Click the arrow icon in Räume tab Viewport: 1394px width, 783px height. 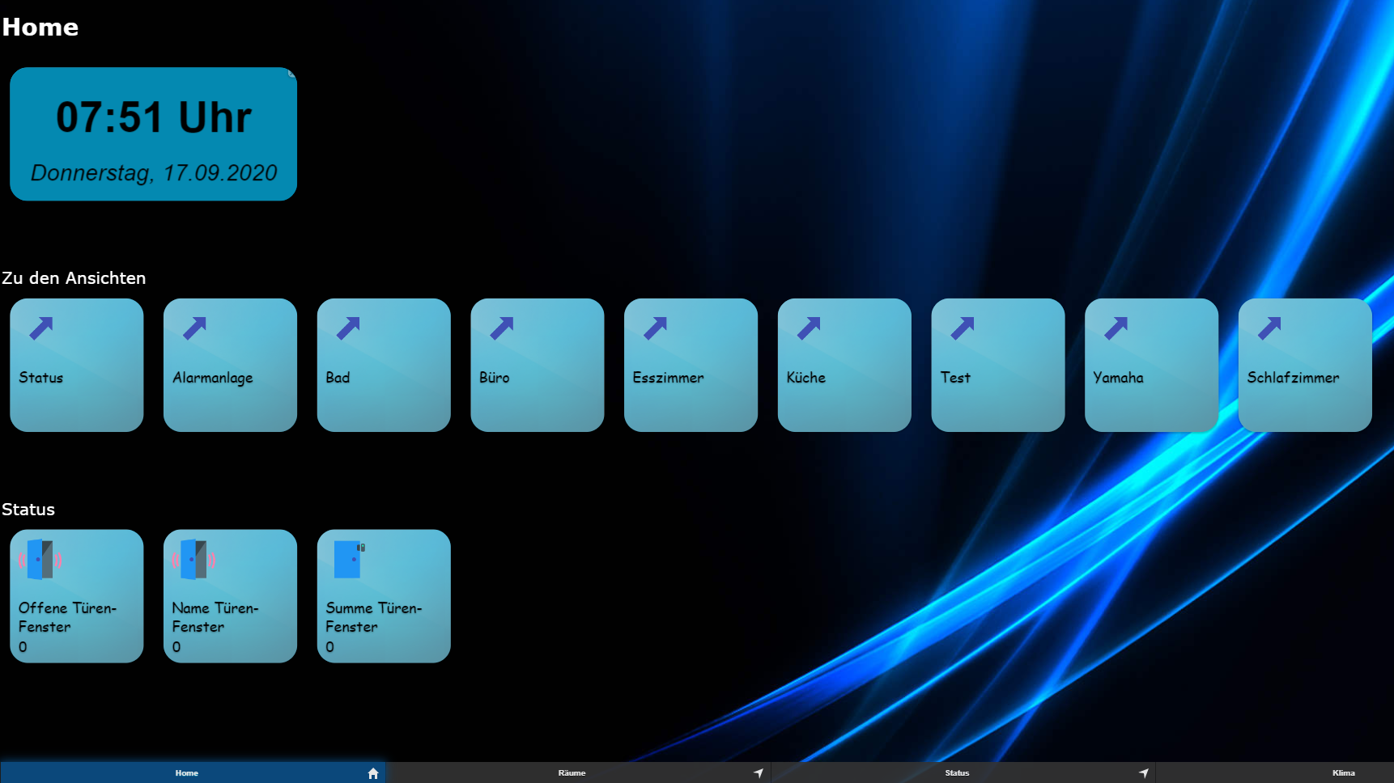tap(759, 773)
